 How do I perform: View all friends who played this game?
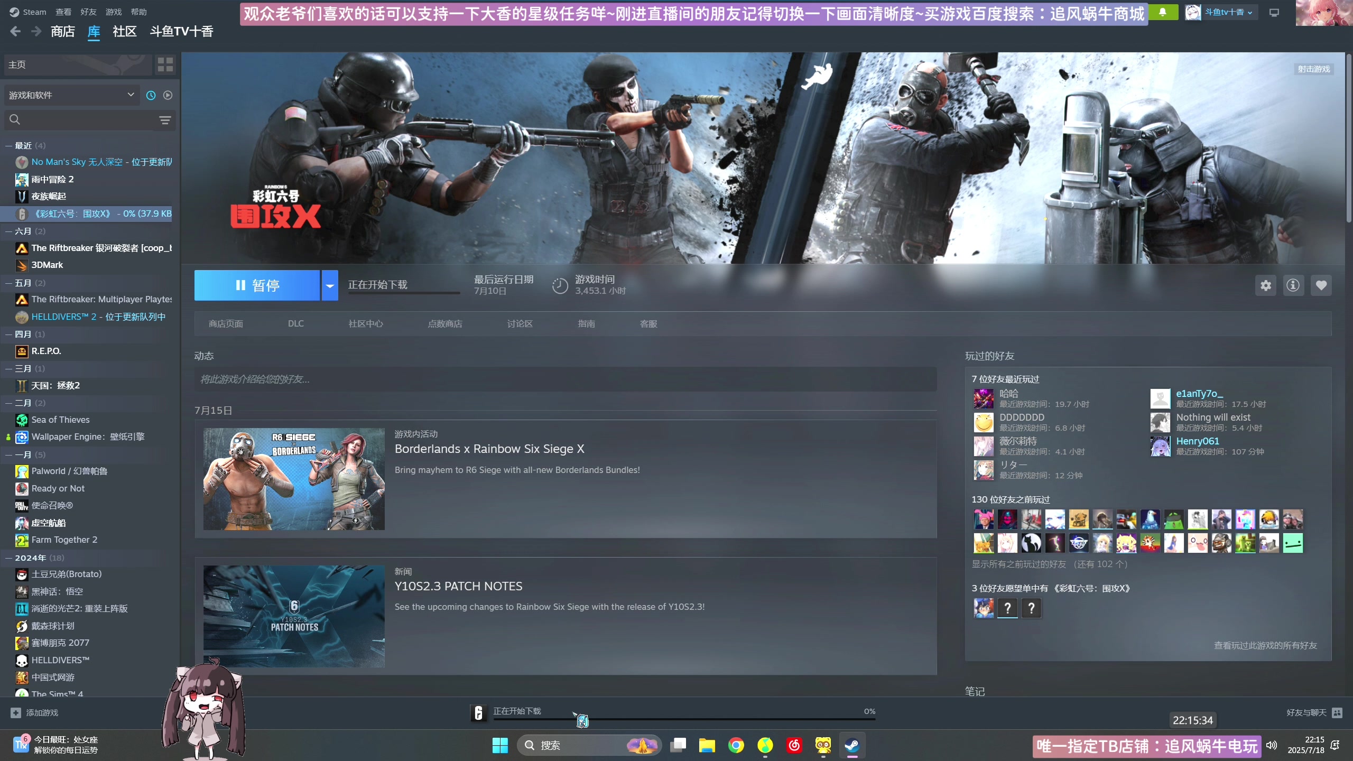pyautogui.click(x=1265, y=645)
